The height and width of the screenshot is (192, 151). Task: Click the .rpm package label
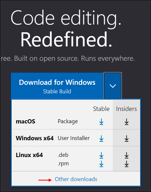pyautogui.click(x=63, y=163)
